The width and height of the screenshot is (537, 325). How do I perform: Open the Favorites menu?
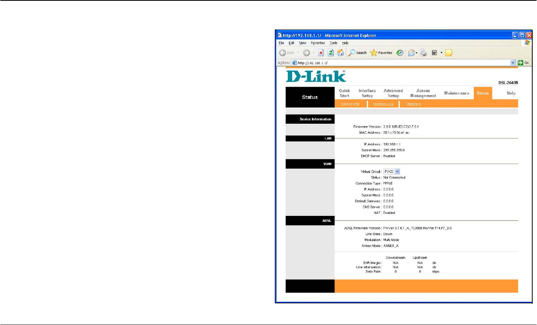(317, 43)
